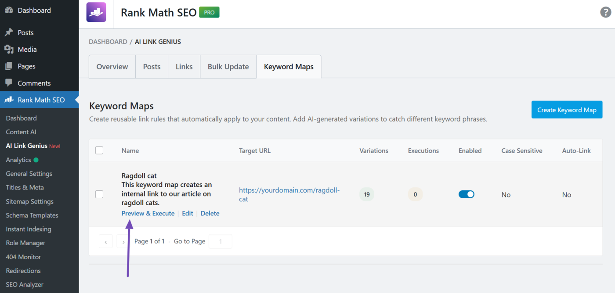Image resolution: width=615 pixels, height=293 pixels.
Task: Go to next page arrow
Action: point(123,241)
